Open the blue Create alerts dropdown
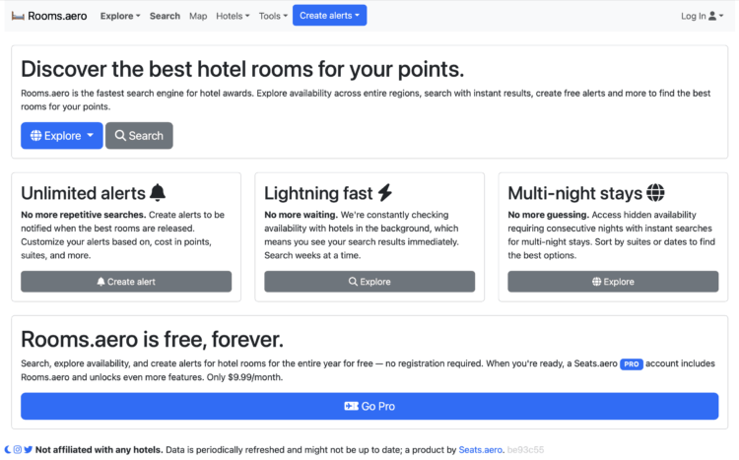Screen dimensions: 739x460 330,16
